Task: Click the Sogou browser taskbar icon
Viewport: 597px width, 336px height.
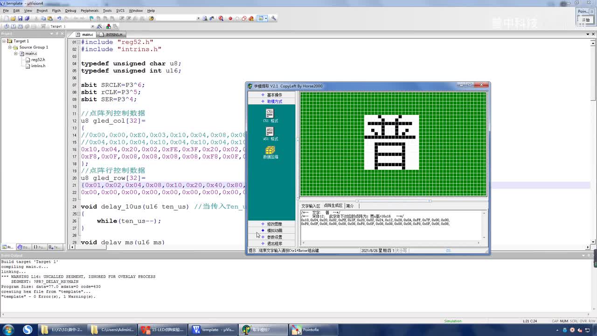Action: click(28, 329)
